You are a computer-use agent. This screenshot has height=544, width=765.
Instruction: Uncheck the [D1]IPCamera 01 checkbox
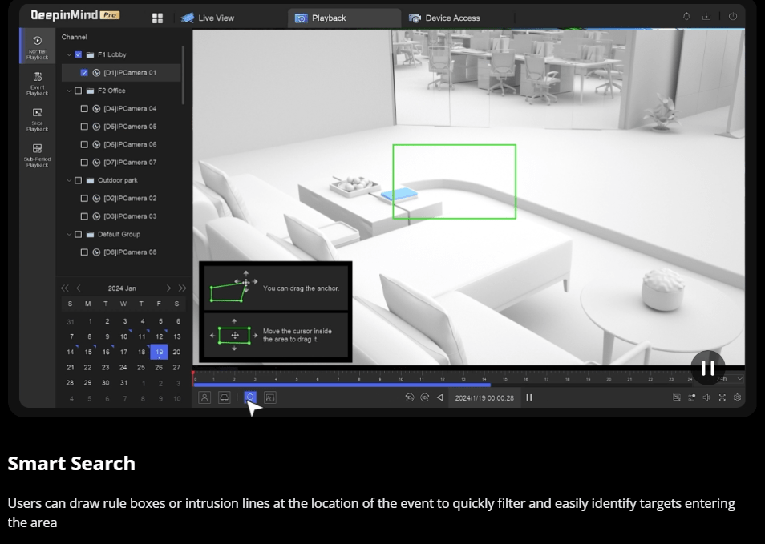tap(84, 73)
